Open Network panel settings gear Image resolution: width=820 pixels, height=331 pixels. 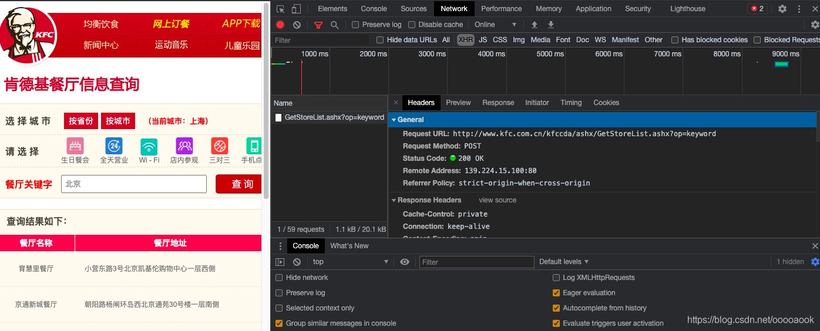tap(815, 25)
